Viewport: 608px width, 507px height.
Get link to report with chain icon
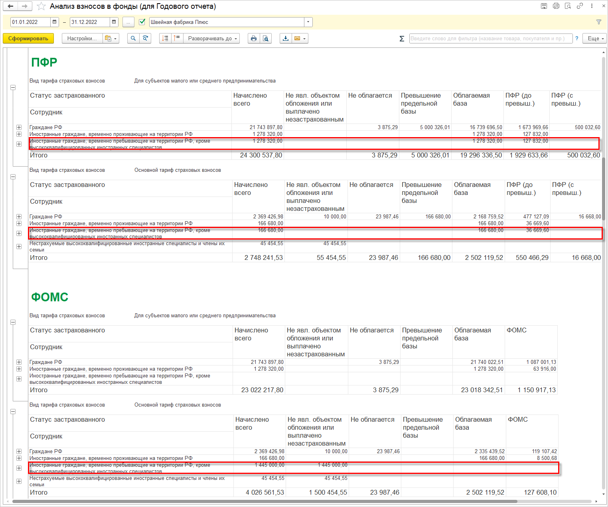[x=580, y=6]
